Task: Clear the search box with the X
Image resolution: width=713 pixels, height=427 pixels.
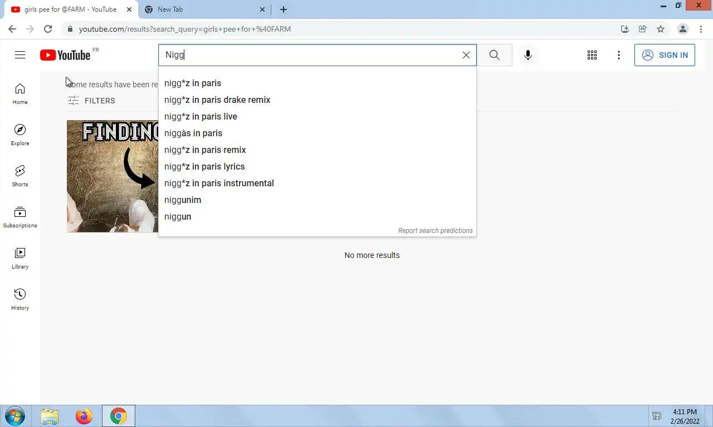Action: pos(466,55)
